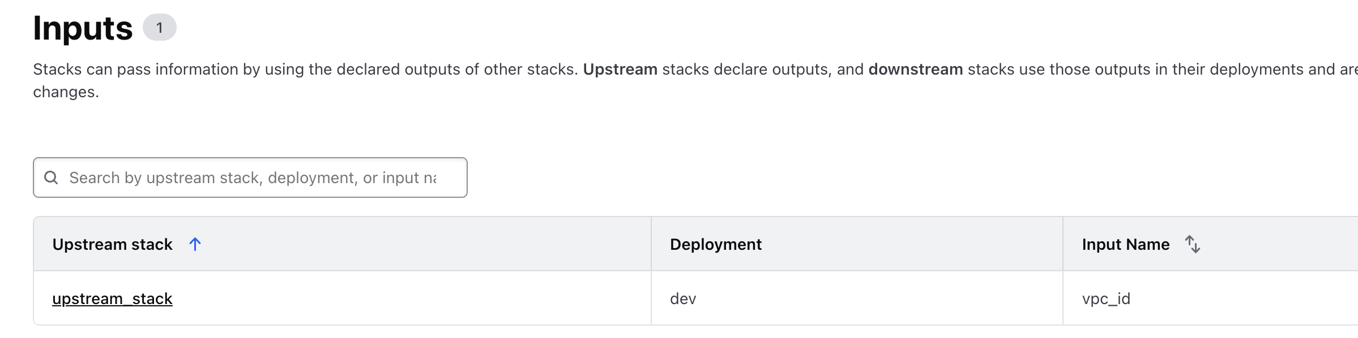This screenshot has width=1358, height=338.
Task: Click the bold Upstream word in description
Action: (x=620, y=69)
